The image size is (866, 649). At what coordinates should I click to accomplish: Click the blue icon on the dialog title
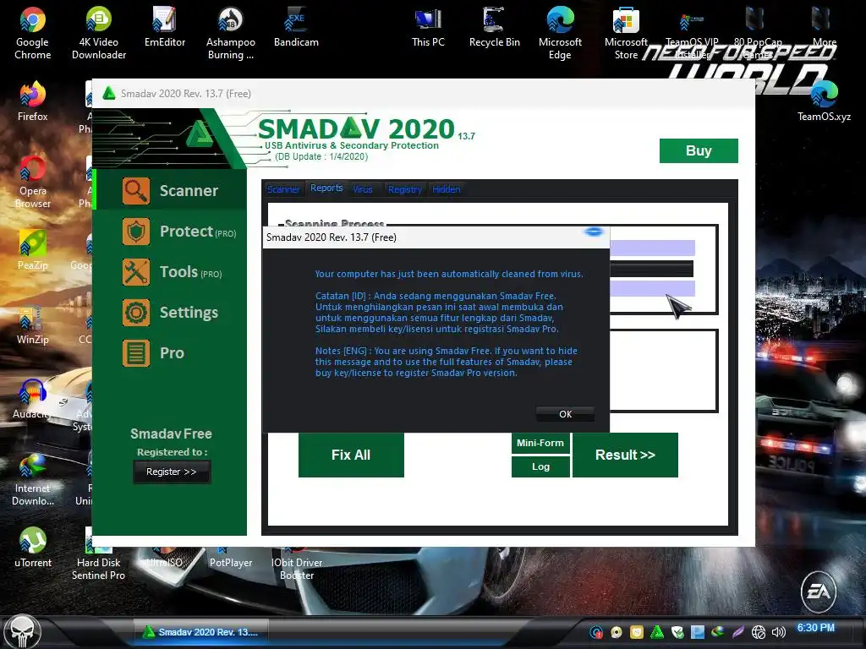point(594,232)
